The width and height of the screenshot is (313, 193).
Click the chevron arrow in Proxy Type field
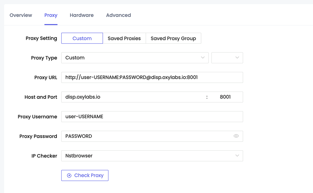pyautogui.click(x=203, y=58)
